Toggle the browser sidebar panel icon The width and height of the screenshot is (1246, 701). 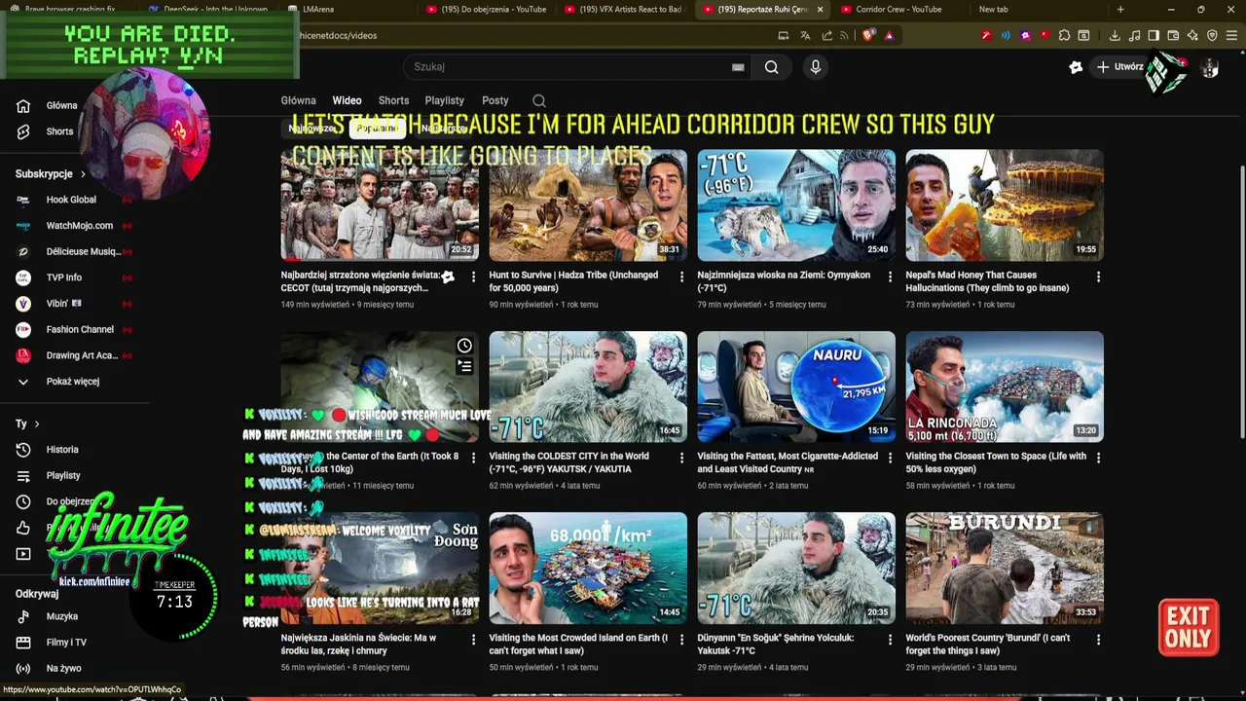(x=1154, y=36)
